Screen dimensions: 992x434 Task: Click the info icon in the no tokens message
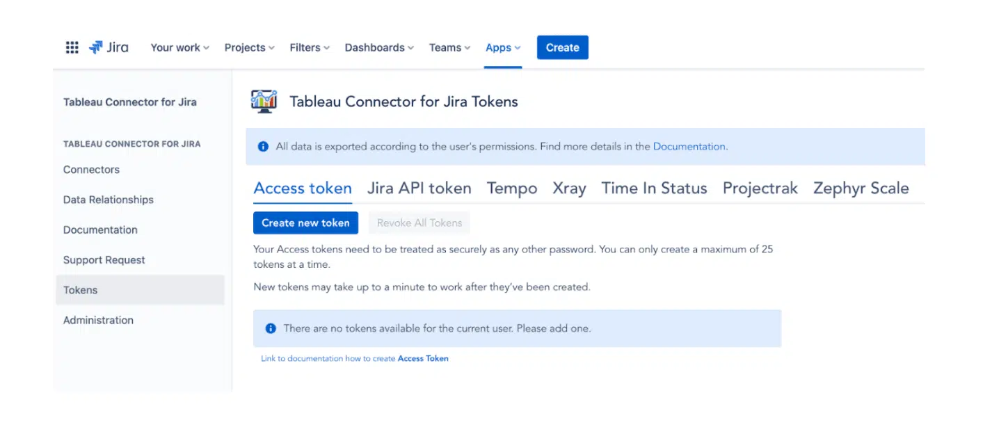[271, 328]
